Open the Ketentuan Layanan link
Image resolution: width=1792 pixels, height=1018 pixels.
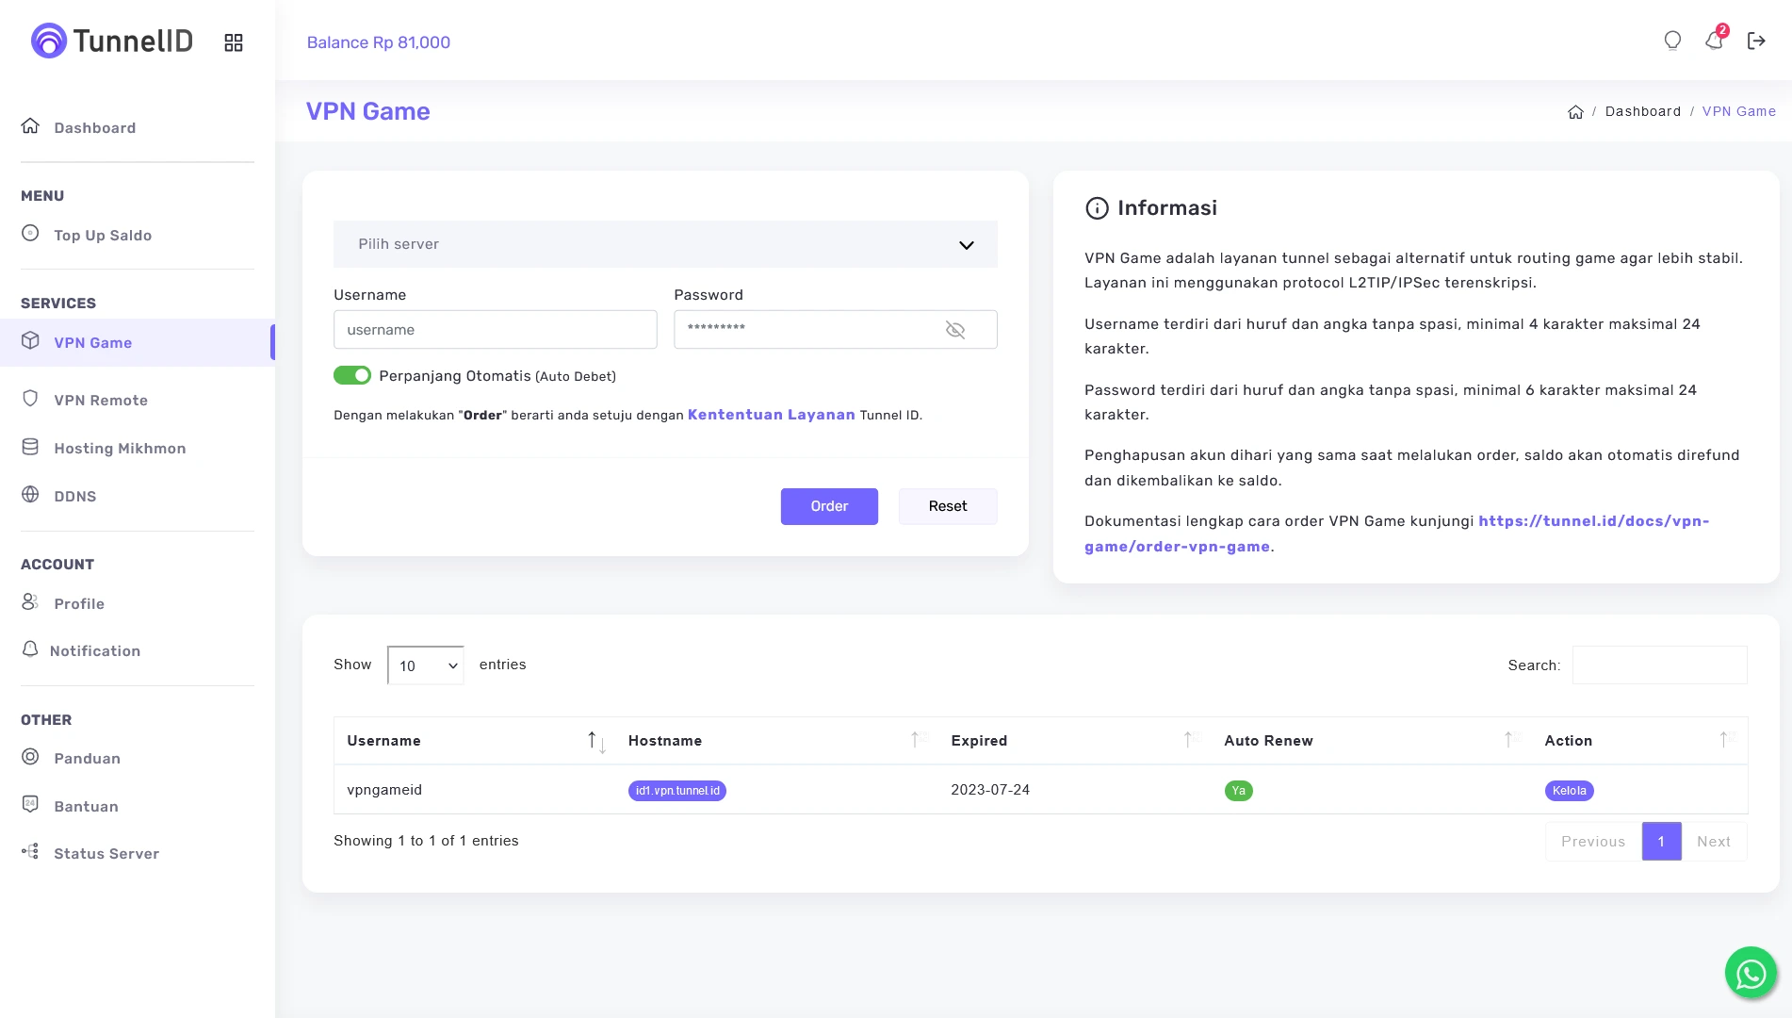(771, 415)
